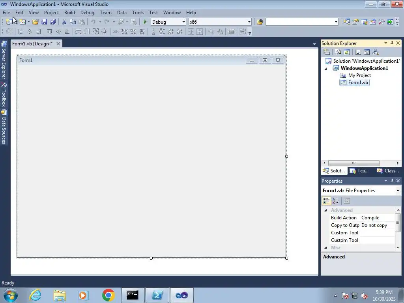Close the Form1.vb [Design] tab
The width and height of the screenshot is (404, 303).
pos(58,44)
